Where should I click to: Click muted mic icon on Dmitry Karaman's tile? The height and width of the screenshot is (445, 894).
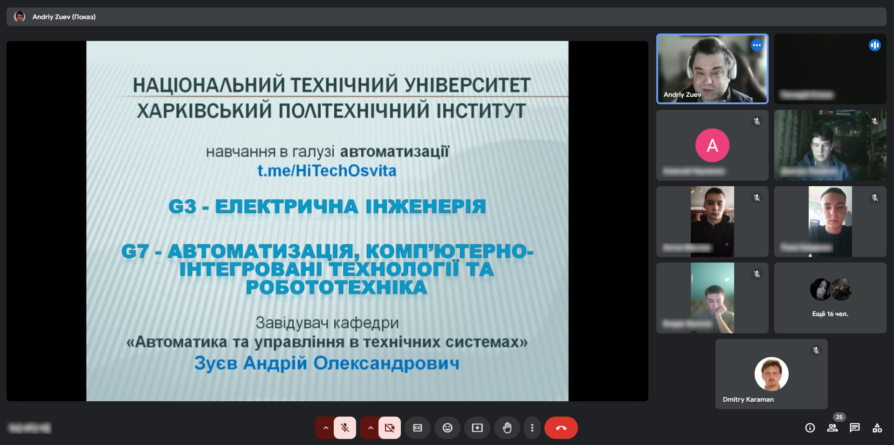[816, 351]
